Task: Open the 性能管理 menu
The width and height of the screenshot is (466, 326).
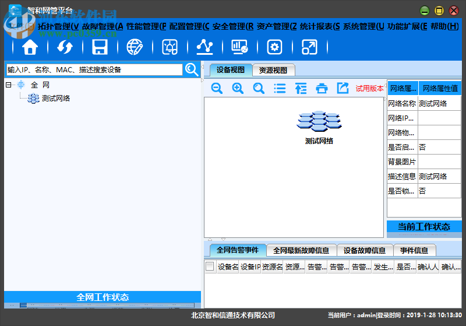Action: point(146,26)
